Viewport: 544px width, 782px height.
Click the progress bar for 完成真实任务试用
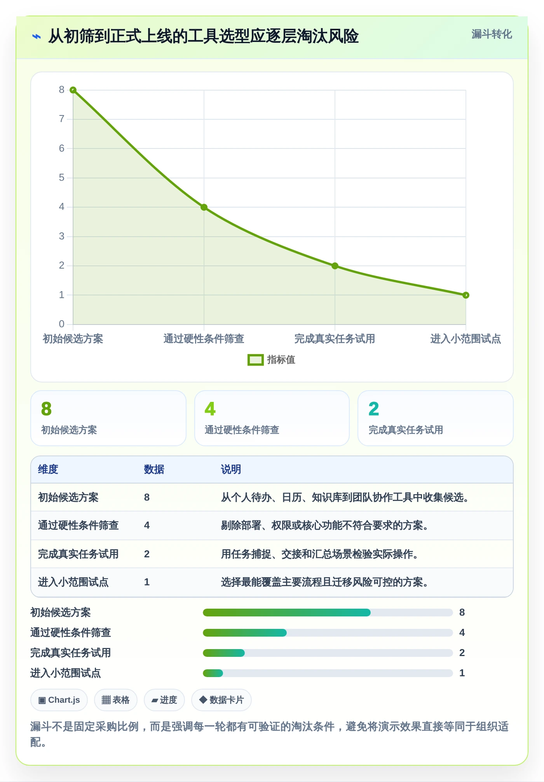pyautogui.click(x=328, y=653)
